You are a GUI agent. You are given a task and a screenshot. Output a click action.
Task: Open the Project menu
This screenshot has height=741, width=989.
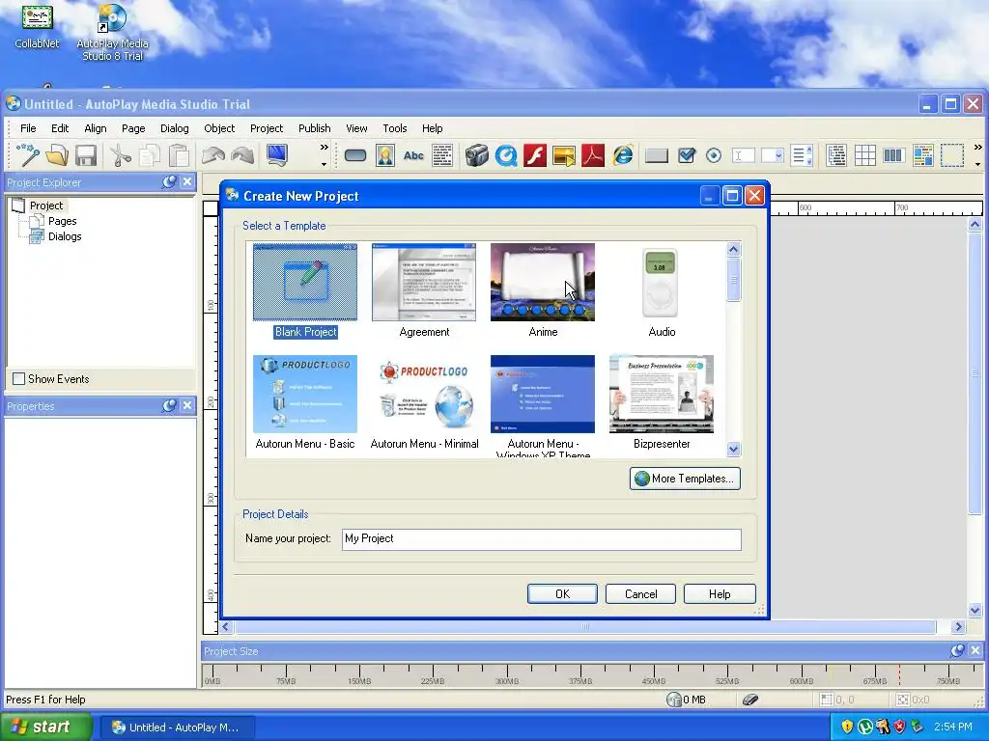pos(267,128)
